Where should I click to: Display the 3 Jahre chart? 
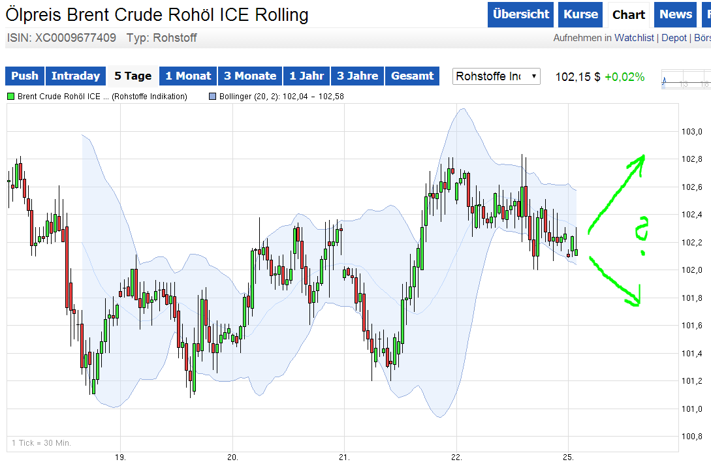tap(358, 76)
